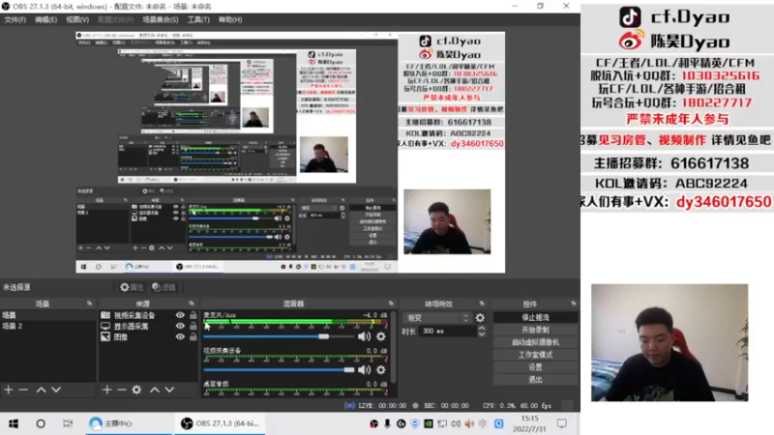Remove the selected scene with the minus icon in the Scenes panel

(x=23, y=390)
